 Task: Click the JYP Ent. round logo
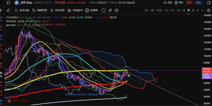[16, 3]
